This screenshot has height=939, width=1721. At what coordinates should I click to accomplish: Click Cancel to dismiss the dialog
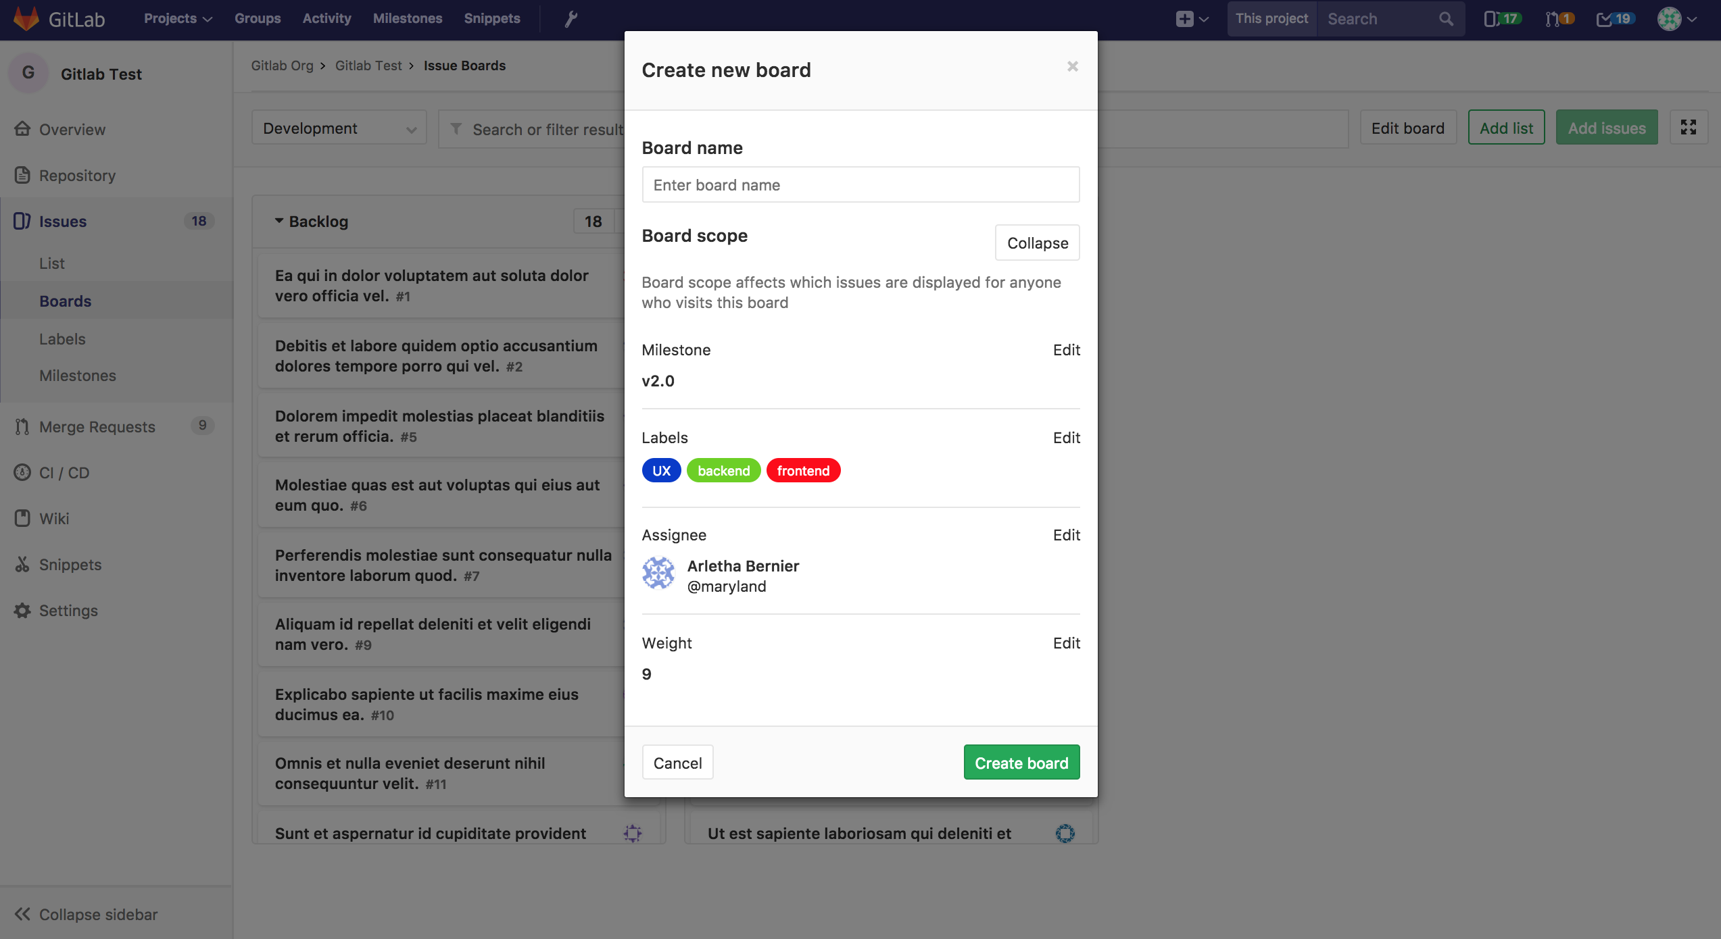coord(678,762)
